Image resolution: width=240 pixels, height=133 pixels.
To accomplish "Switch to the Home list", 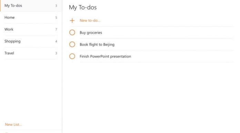I will [x=31, y=17].
